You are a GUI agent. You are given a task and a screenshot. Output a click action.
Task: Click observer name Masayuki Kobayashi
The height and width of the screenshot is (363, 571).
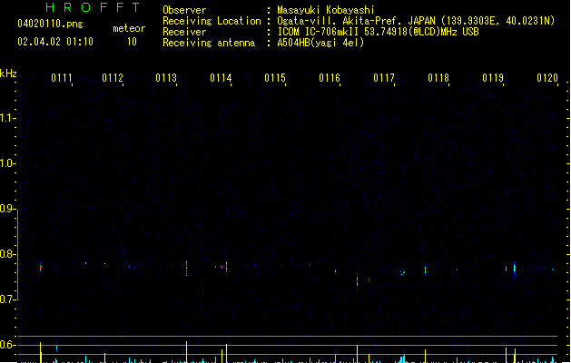(326, 10)
